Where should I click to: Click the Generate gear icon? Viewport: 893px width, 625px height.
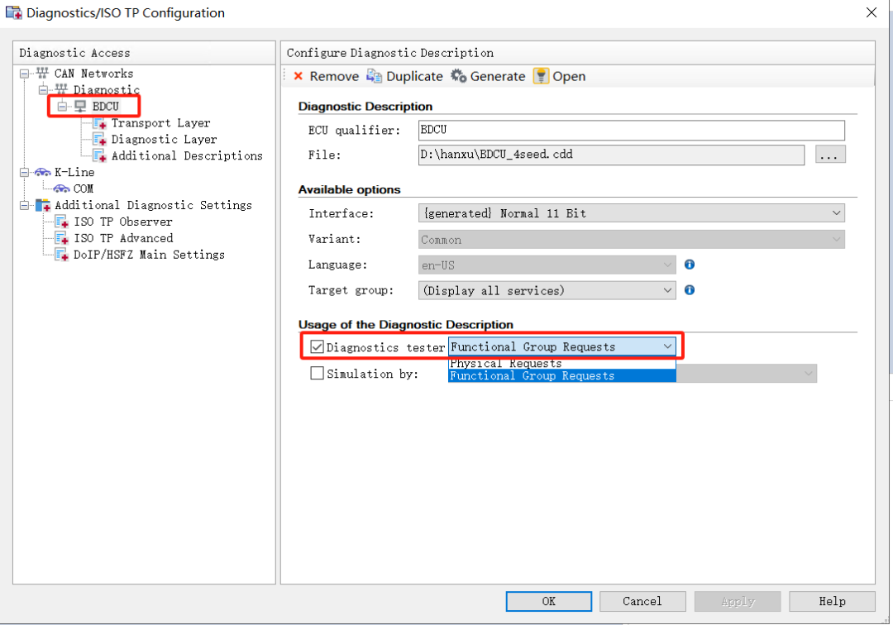click(459, 76)
